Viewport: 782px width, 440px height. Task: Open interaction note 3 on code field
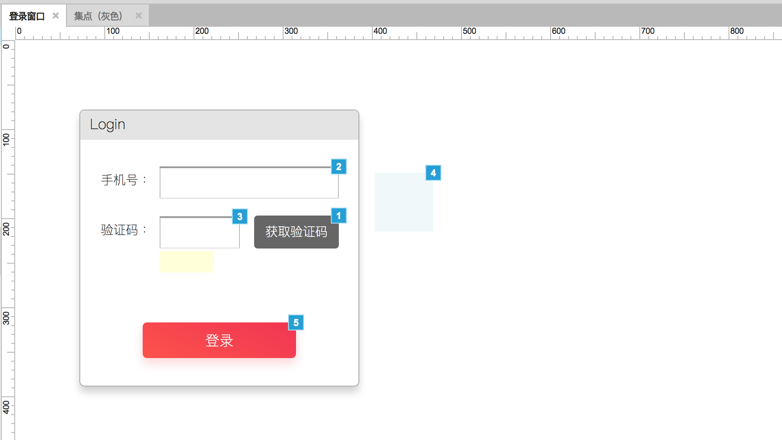[x=240, y=216]
